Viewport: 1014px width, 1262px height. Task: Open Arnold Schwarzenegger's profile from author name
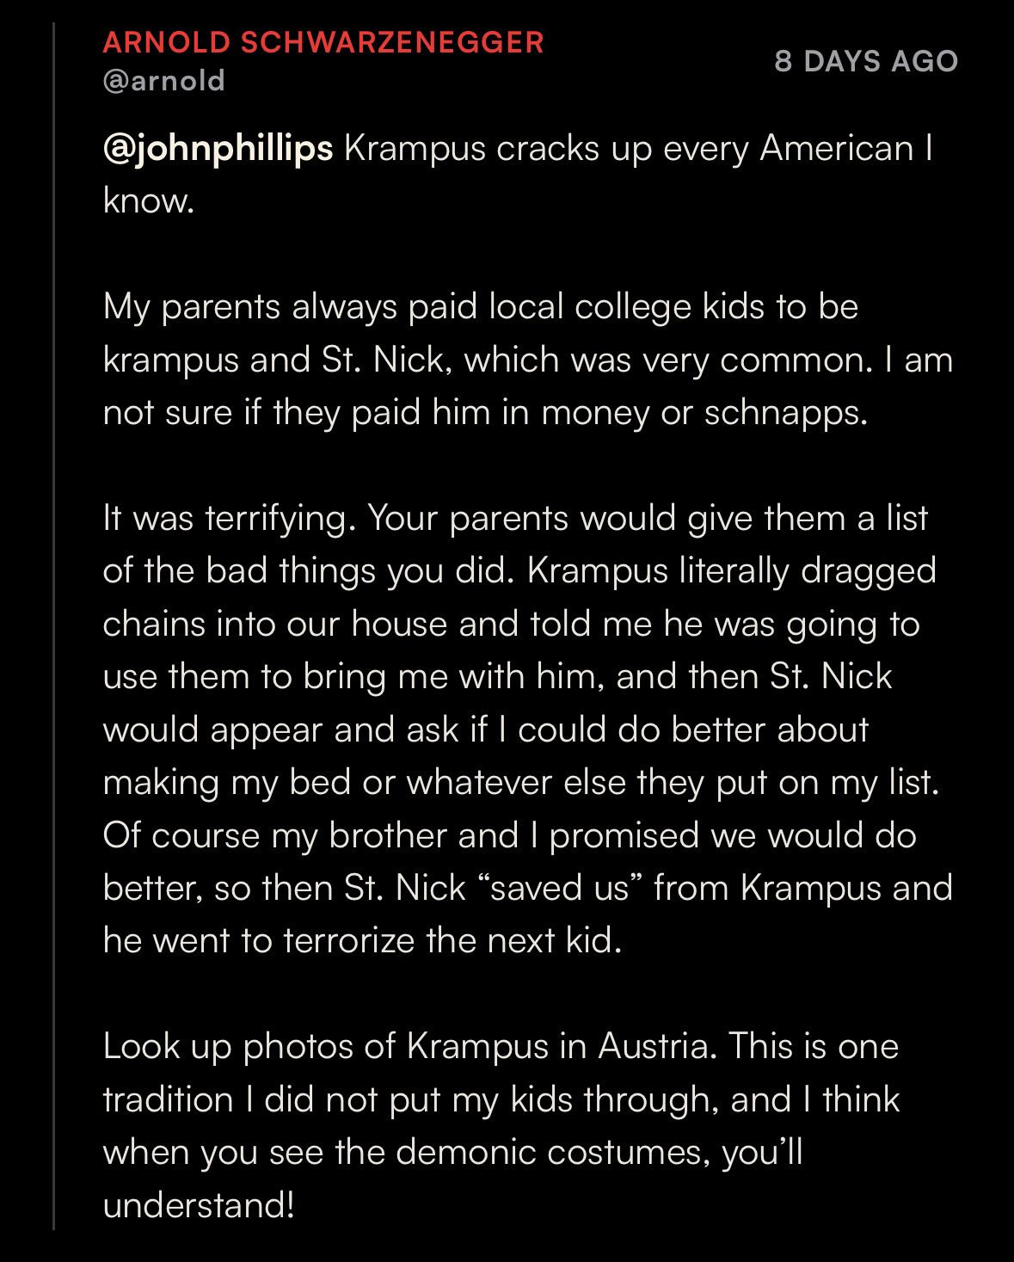pos(323,42)
